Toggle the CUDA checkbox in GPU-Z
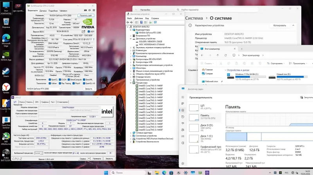 pos(60,80)
